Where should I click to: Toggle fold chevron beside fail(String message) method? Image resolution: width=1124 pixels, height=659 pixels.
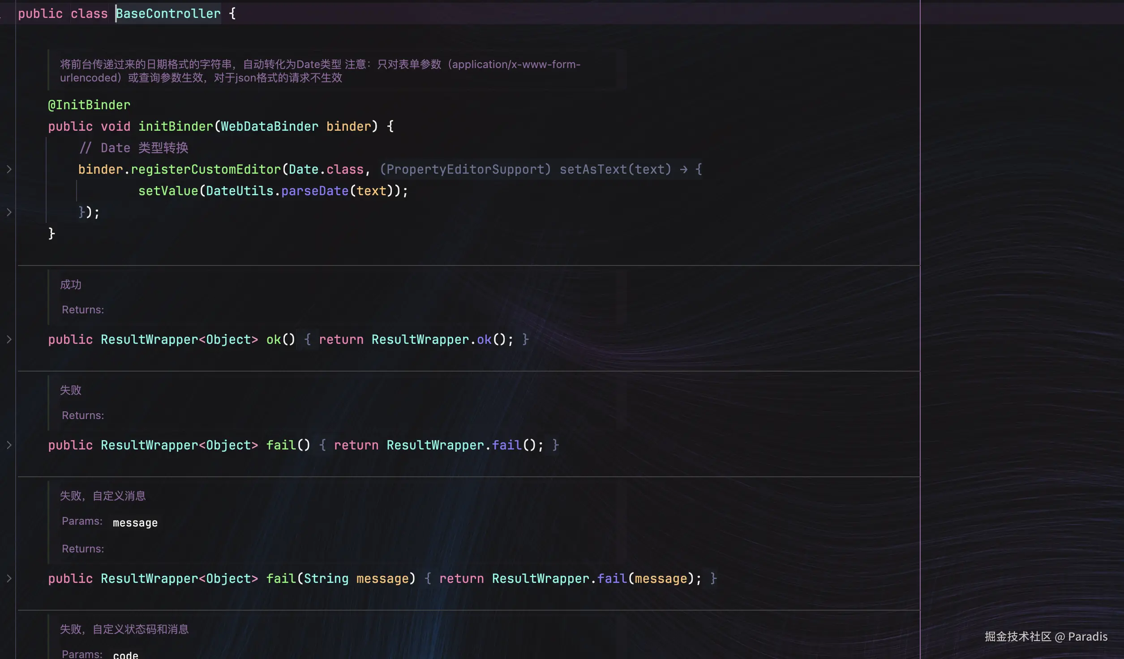tap(9, 578)
